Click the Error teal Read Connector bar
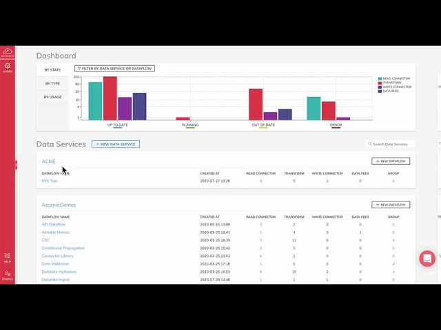Viewport: 441px width, 330px height. click(x=314, y=109)
